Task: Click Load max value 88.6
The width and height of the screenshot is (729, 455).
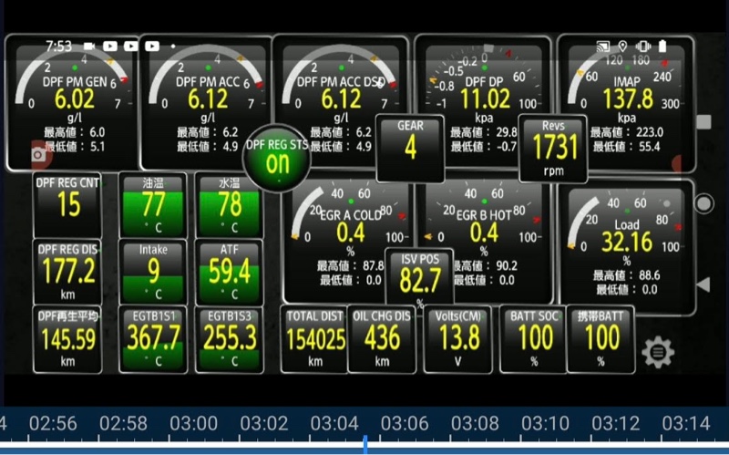Action: (x=650, y=275)
